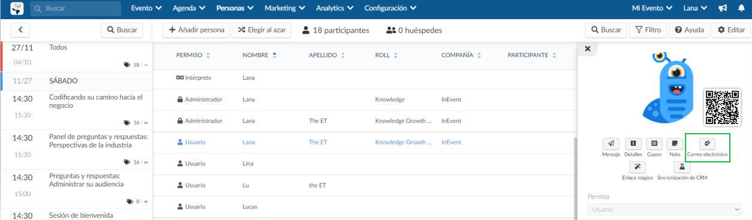
Task: Select the Intérprete Lana row
Action: [x=364, y=78]
